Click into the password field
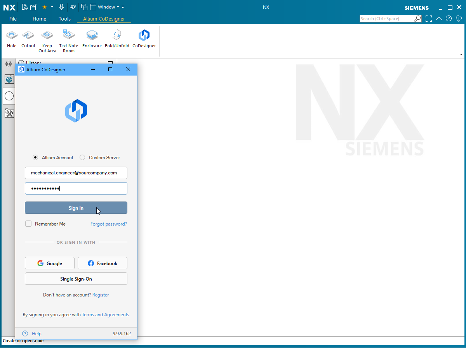The image size is (466, 348). (76, 188)
